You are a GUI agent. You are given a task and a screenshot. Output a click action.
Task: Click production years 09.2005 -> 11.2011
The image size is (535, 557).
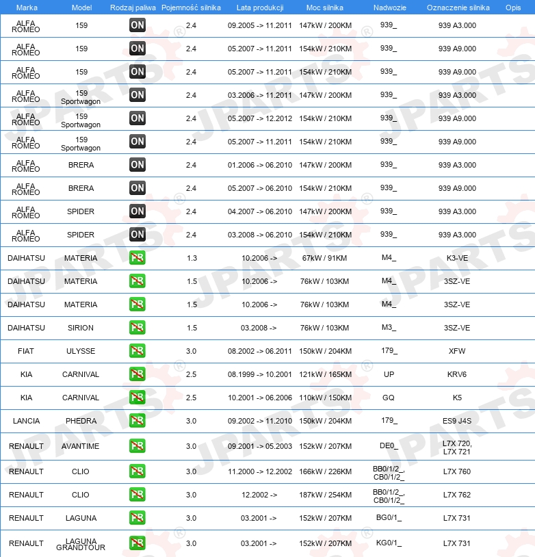[260, 25]
